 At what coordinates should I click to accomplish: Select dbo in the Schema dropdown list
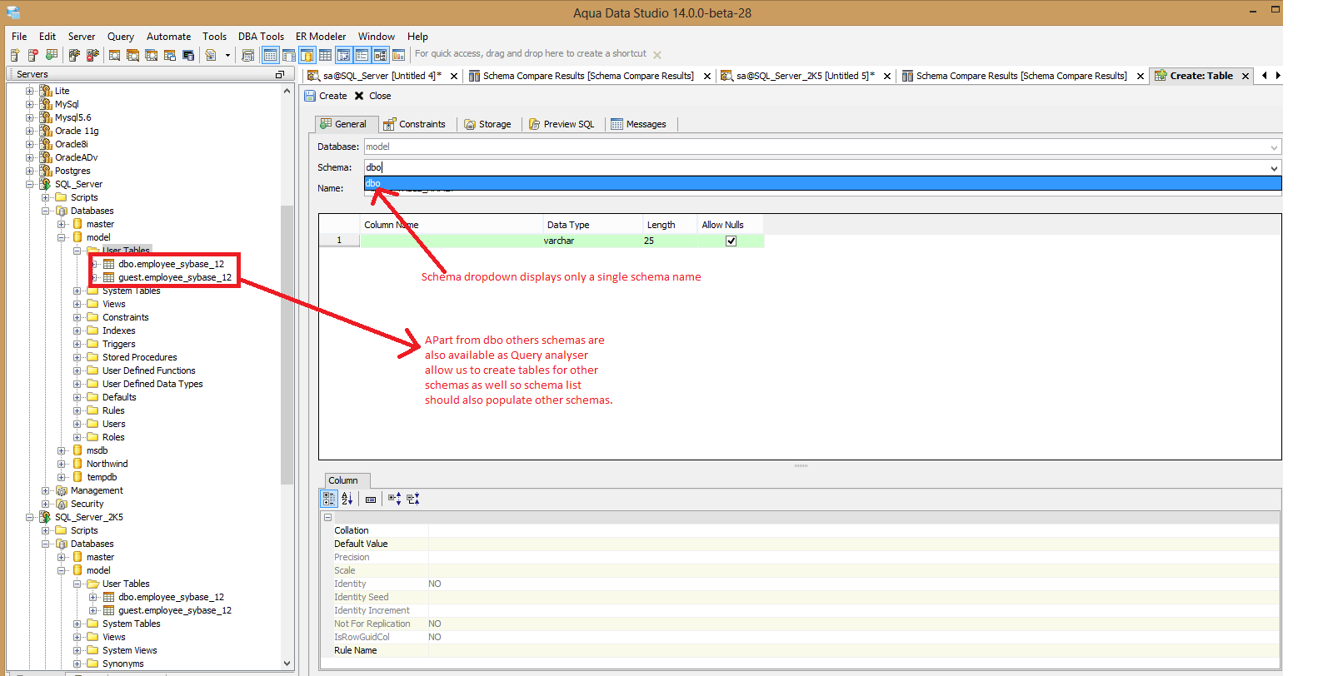pos(822,183)
